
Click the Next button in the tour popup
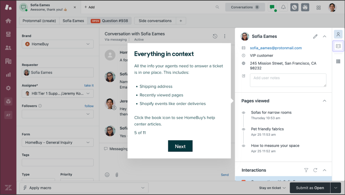[180, 146]
